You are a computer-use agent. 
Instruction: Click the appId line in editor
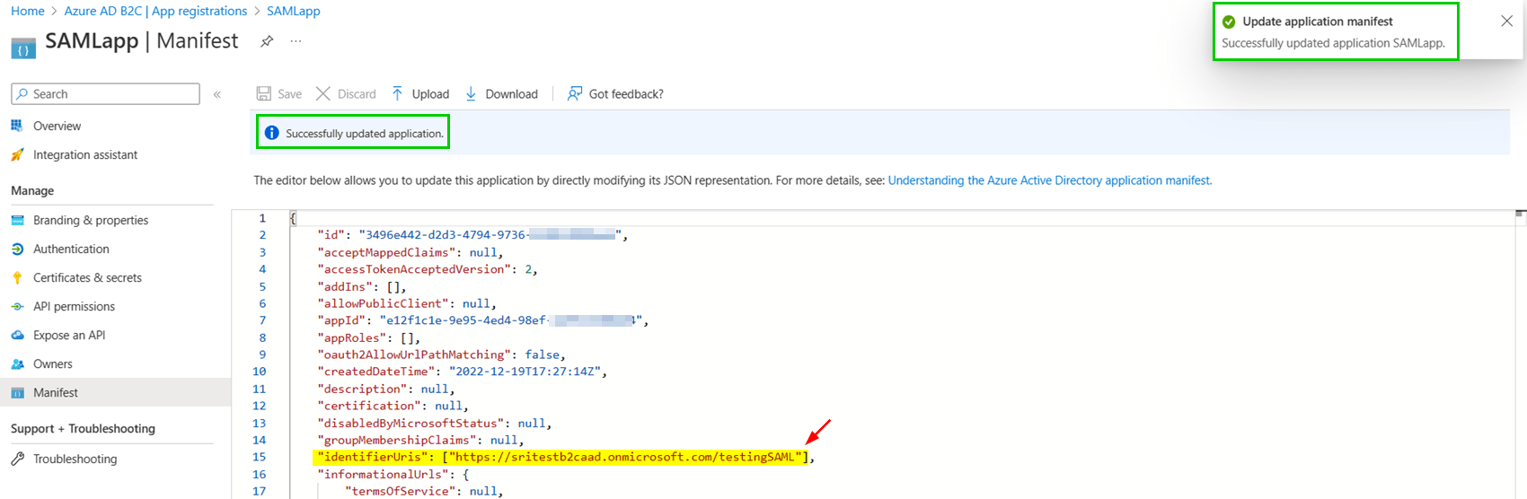[x=482, y=320]
